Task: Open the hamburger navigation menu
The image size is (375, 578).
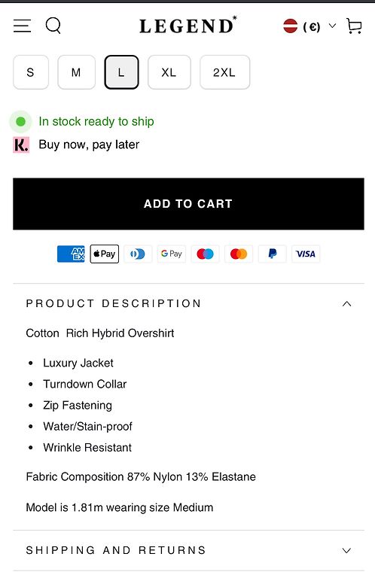Action: point(22,26)
